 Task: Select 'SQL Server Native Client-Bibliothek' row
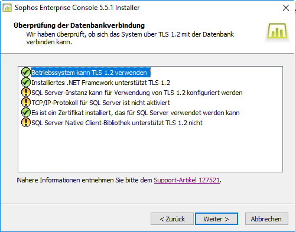tap(117, 123)
